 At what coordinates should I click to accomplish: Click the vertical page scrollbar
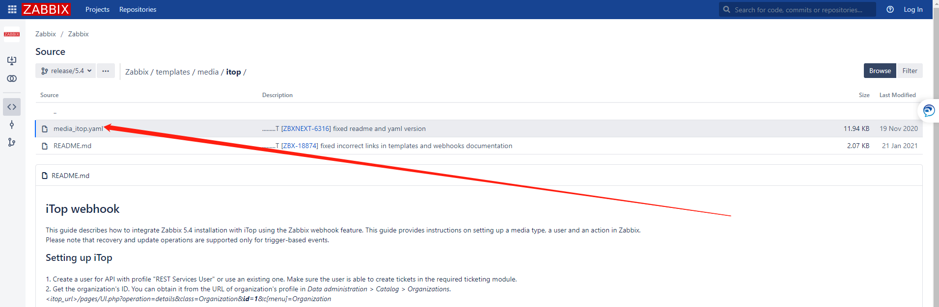coord(936,153)
